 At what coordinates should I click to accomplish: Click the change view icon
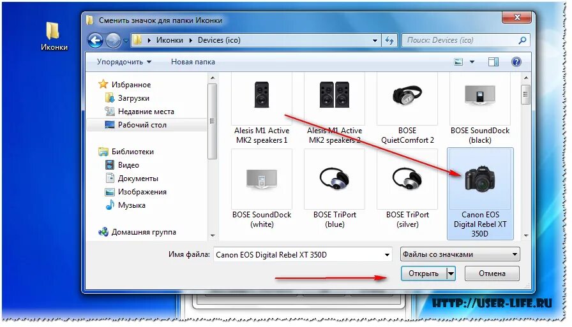458,62
